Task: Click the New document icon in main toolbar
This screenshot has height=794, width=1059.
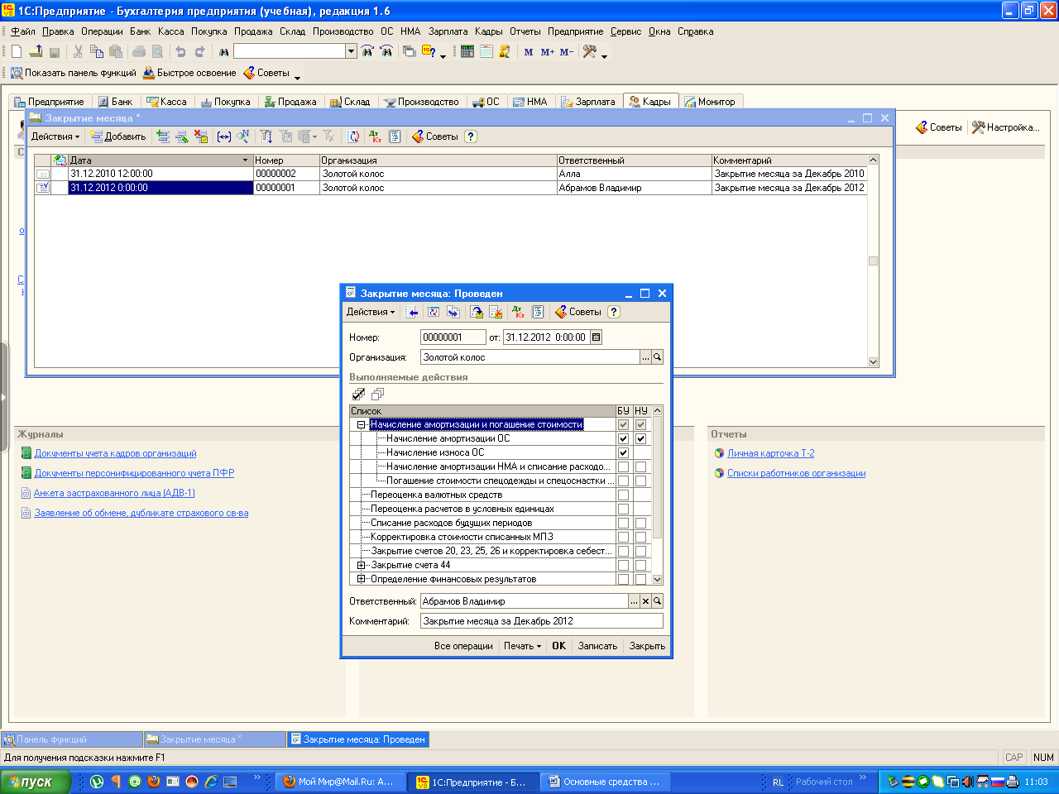Action: click(17, 51)
